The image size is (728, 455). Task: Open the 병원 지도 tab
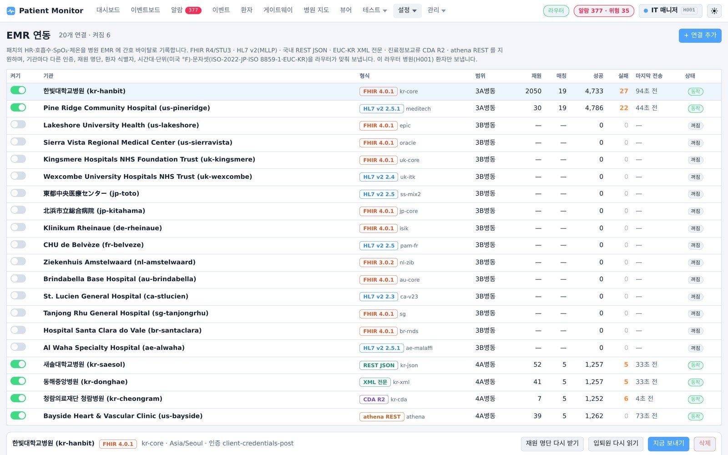click(316, 10)
